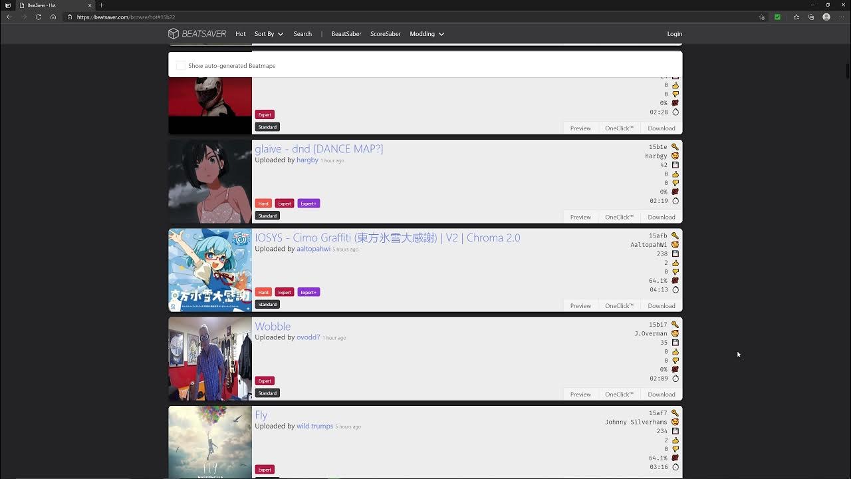Image resolution: width=851 pixels, height=479 pixels.
Task: Click the disk icon beside 234
Action: pyautogui.click(x=675, y=431)
